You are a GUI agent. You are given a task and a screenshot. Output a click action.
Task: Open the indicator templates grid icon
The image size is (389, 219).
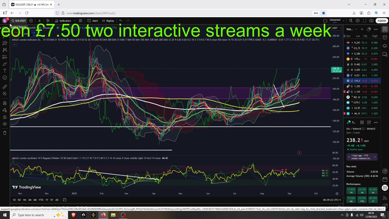pyautogui.click(x=81, y=21)
